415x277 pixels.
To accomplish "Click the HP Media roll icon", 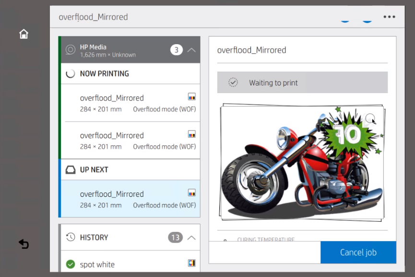I will tap(71, 50).
